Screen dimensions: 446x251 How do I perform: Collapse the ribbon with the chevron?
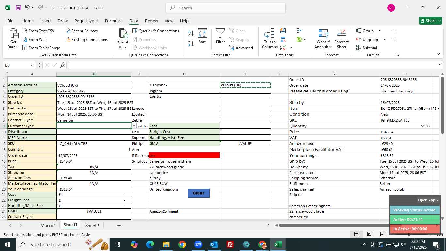point(438,54)
